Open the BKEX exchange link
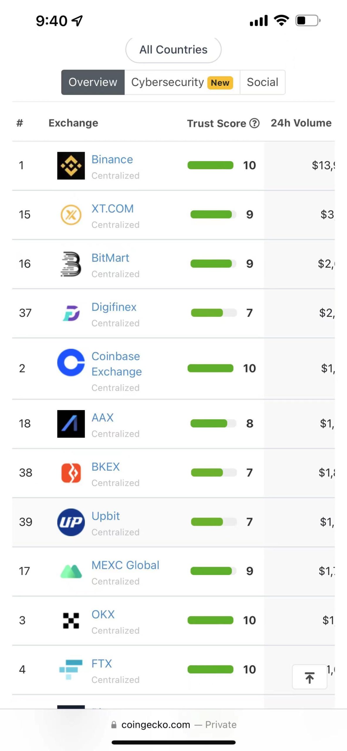 click(x=105, y=467)
